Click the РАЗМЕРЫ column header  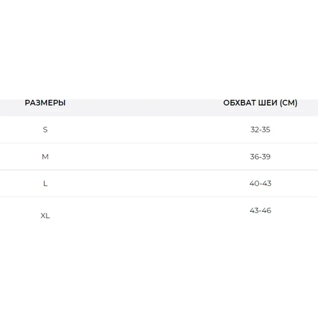[45, 103]
